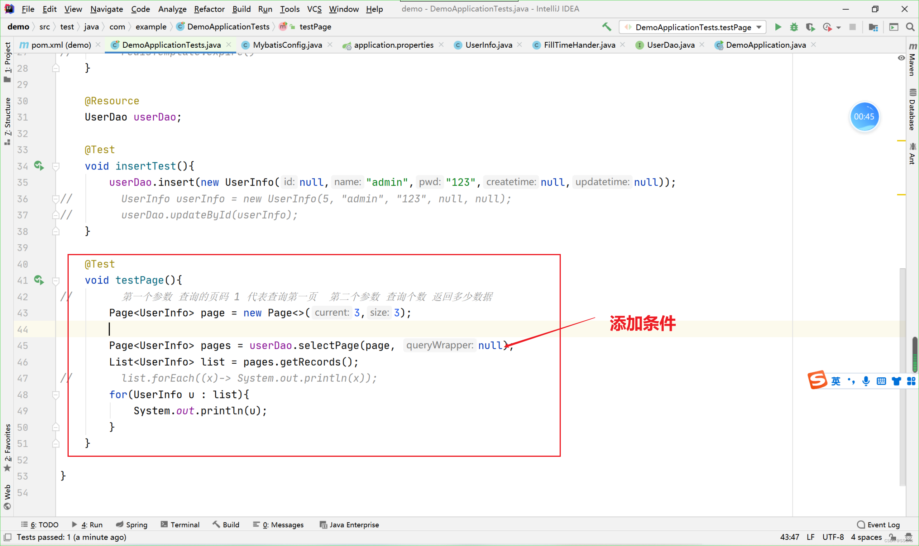Open the Run tool window
Screen dimensions: 919x546
[x=87, y=525]
